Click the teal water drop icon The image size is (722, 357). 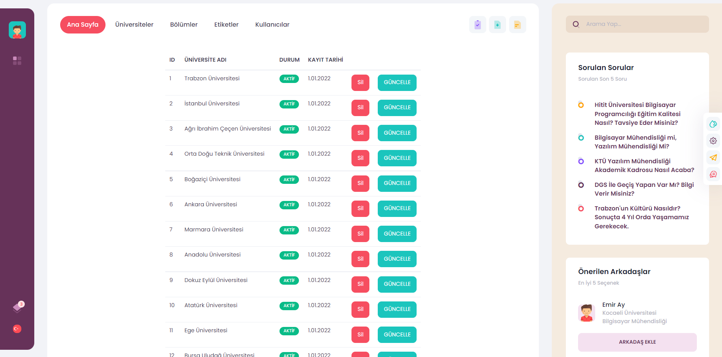(x=713, y=124)
